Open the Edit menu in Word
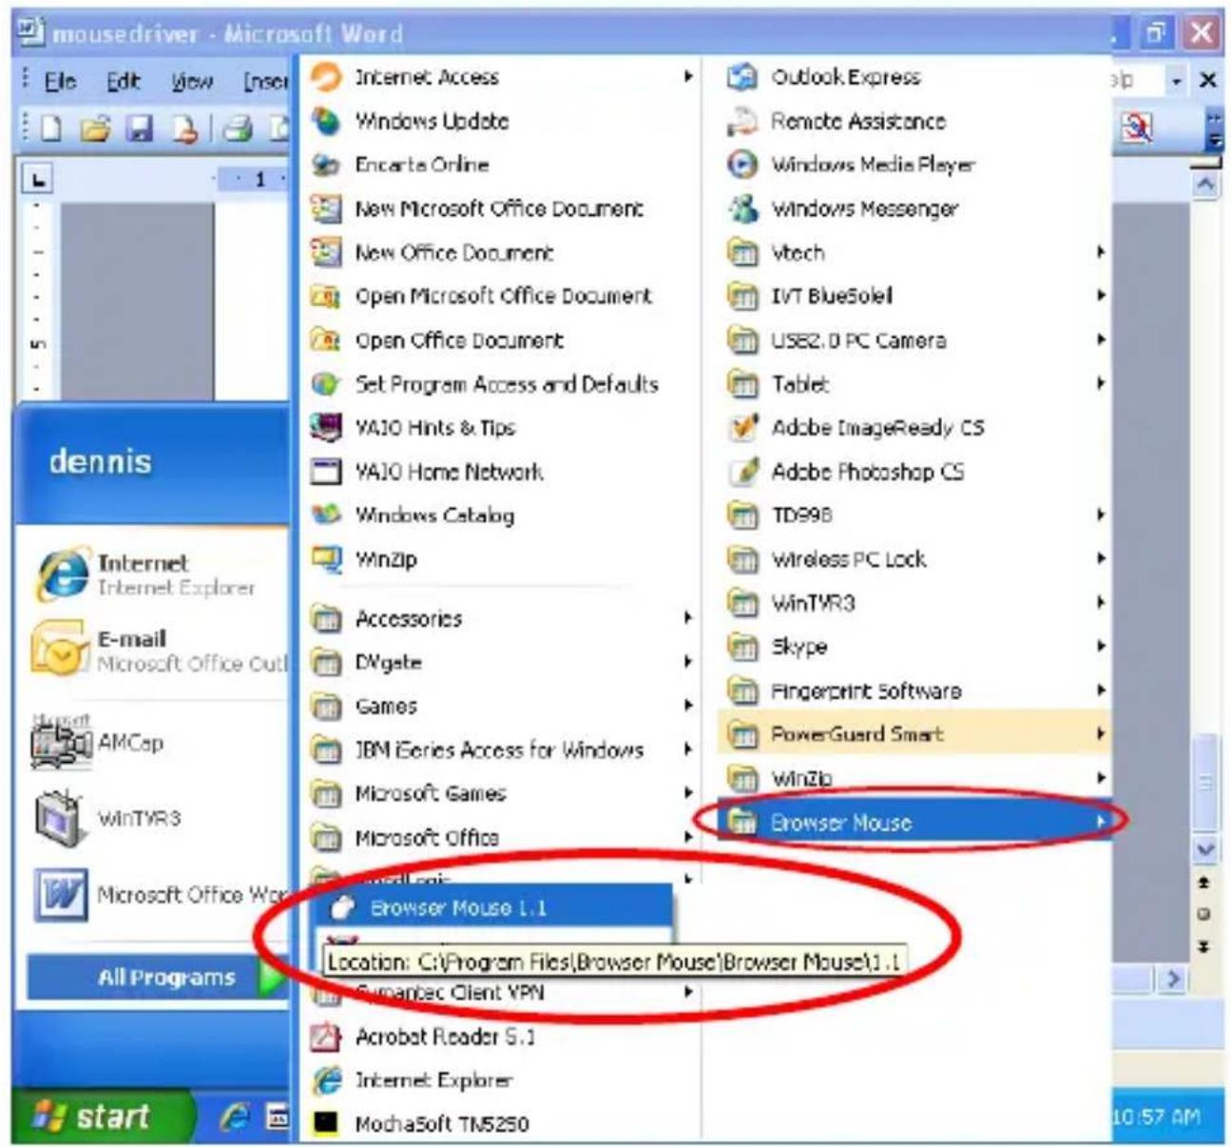This screenshot has height=1147, width=1231. click(x=124, y=82)
